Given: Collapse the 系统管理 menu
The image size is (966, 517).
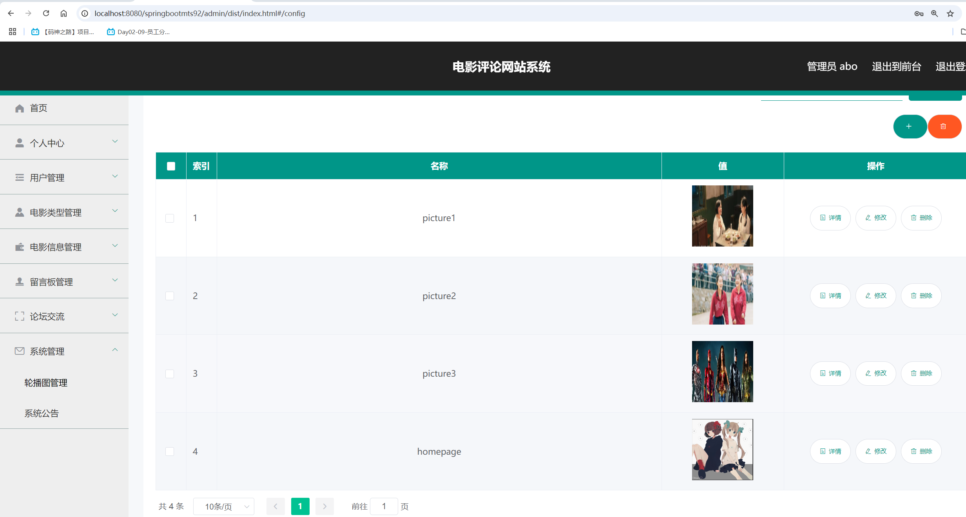Looking at the screenshot, I should tap(64, 351).
